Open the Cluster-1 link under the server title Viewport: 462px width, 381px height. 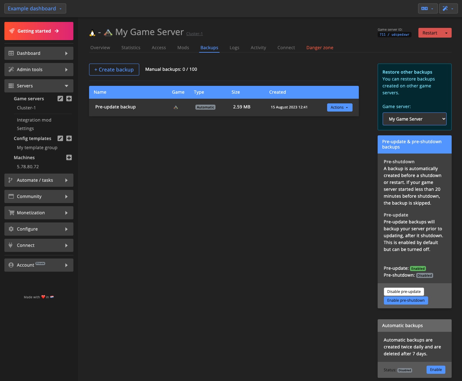click(x=194, y=34)
